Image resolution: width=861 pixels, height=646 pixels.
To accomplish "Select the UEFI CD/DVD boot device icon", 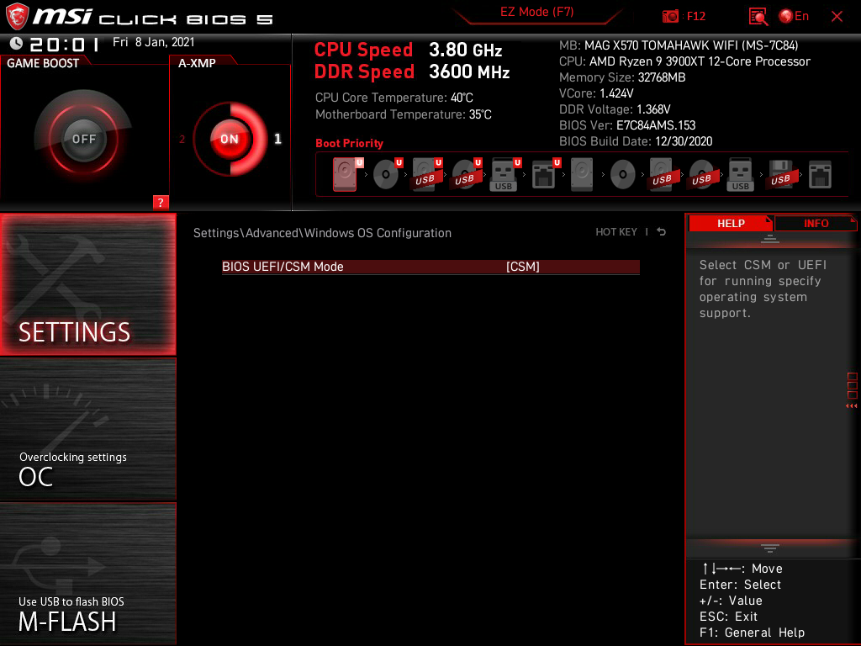I will pyautogui.click(x=387, y=175).
